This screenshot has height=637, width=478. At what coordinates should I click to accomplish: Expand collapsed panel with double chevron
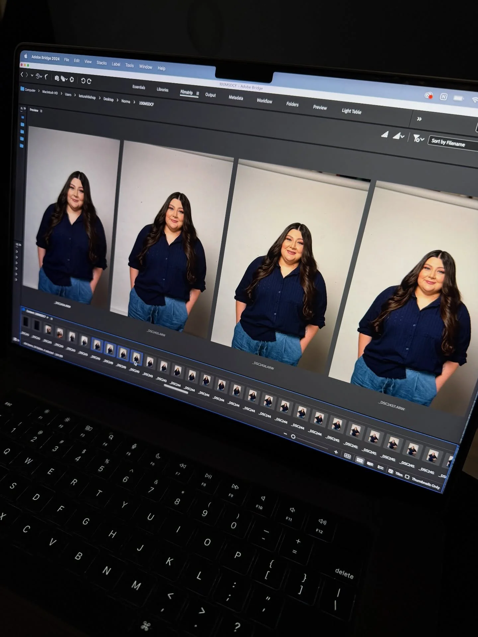point(24,108)
